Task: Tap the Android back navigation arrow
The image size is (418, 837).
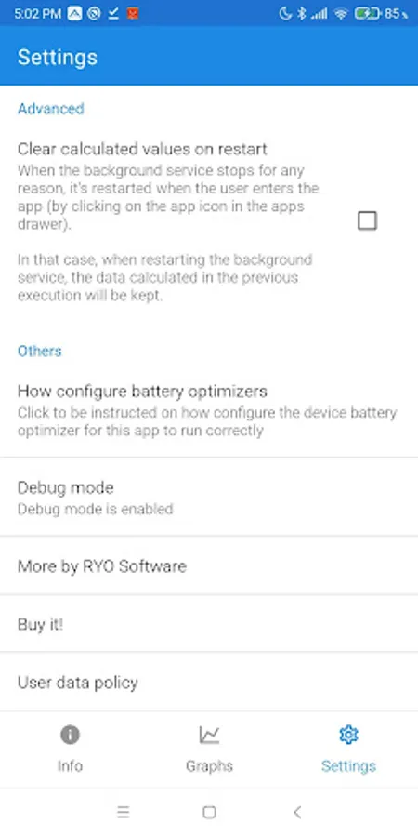Action: (297, 813)
